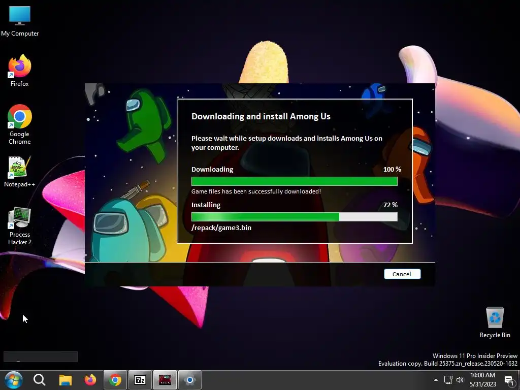Select the Firefox desktop shortcut

click(x=20, y=71)
